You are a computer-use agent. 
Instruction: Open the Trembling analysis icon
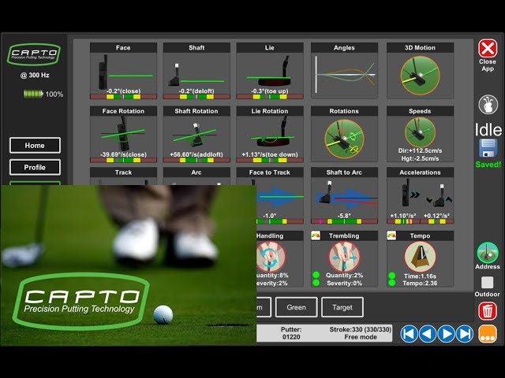tap(344, 257)
